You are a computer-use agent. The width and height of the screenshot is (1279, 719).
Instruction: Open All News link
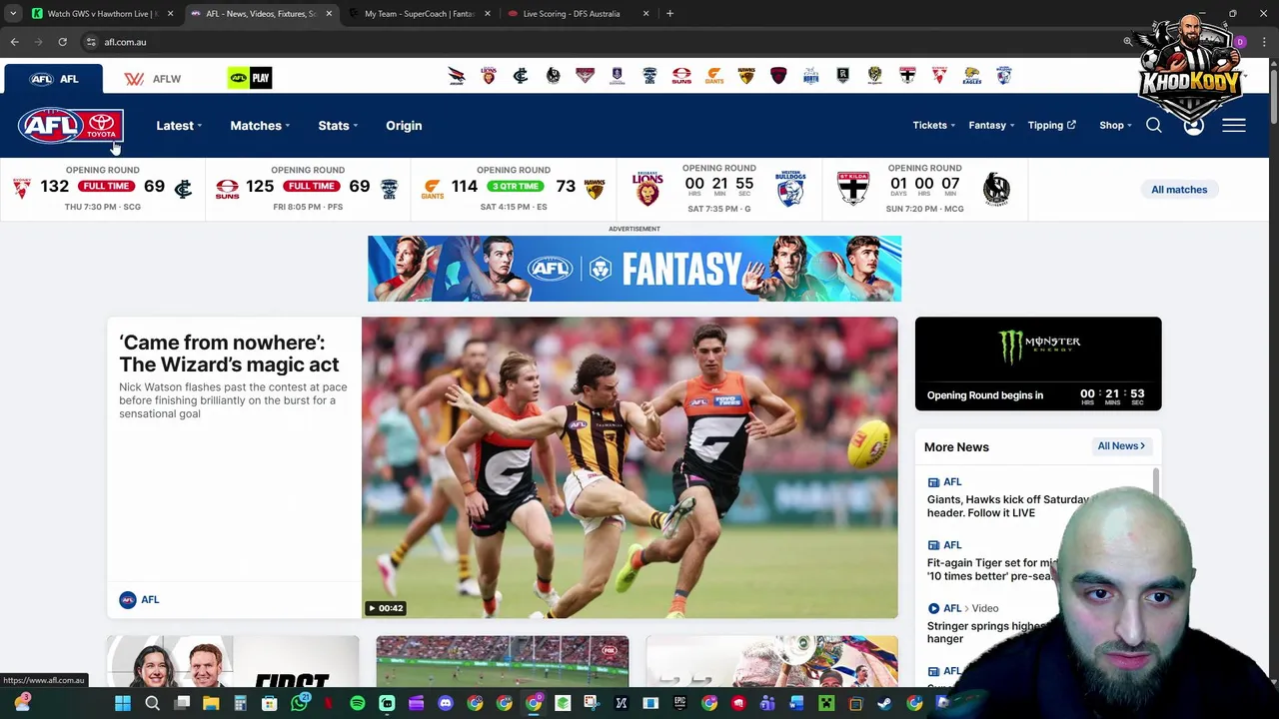point(1121,446)
